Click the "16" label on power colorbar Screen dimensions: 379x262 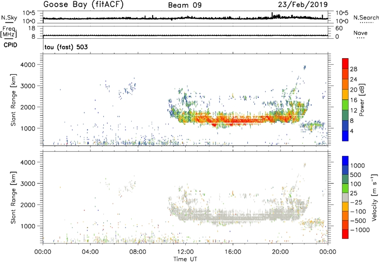[353, 100]
